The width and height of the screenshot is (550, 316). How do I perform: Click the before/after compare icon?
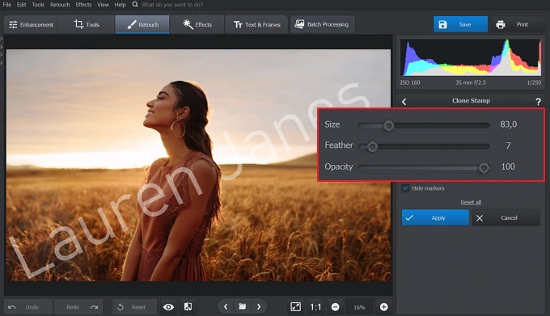pyautogui.click(x=188, y=307)
